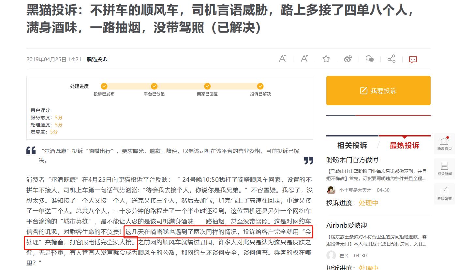The height and width of the screenshot is (270, 474).
Task: Switch to 相关投诉 tab
Action: click(x=352, y=145)
